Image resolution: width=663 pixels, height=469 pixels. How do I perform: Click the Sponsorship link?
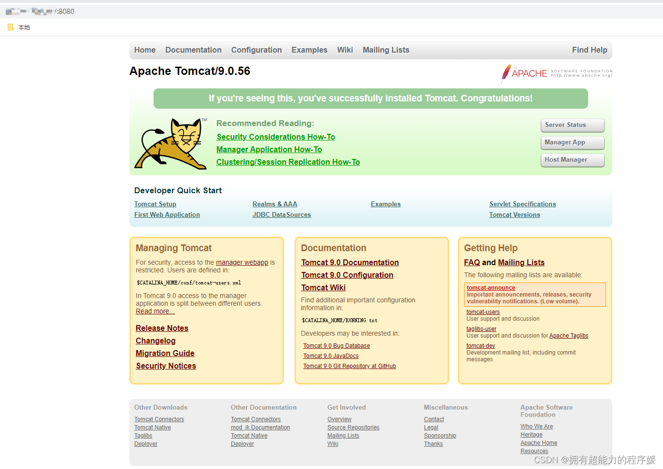pos(440,436)
